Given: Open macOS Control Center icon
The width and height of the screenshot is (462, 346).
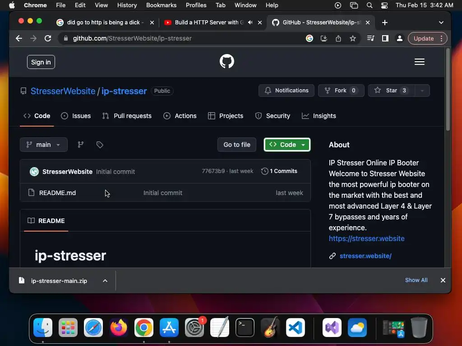Looking at the screenshot, I should (384, 5).
